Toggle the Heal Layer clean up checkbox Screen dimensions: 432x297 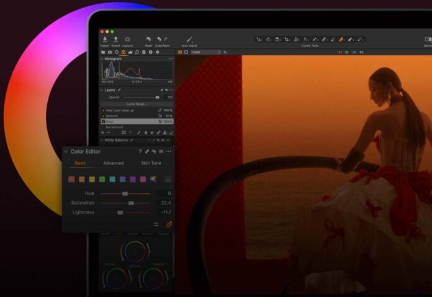(x=103, y=110)
